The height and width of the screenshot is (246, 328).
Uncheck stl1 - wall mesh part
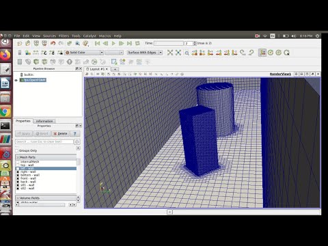[18, 185]
